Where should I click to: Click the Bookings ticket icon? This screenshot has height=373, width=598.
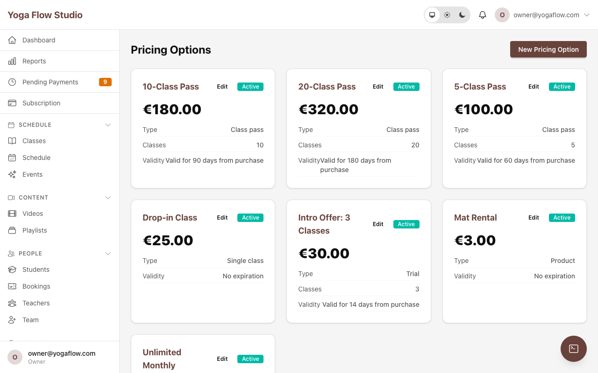(x=12, y=286)
